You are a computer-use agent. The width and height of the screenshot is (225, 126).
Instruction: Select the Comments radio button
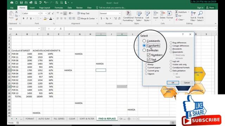coord(144,41)
